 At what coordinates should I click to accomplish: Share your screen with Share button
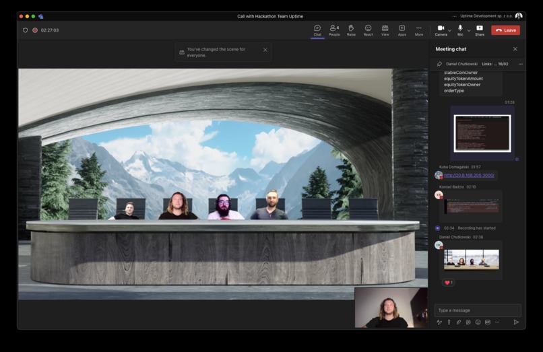(480, 30)
